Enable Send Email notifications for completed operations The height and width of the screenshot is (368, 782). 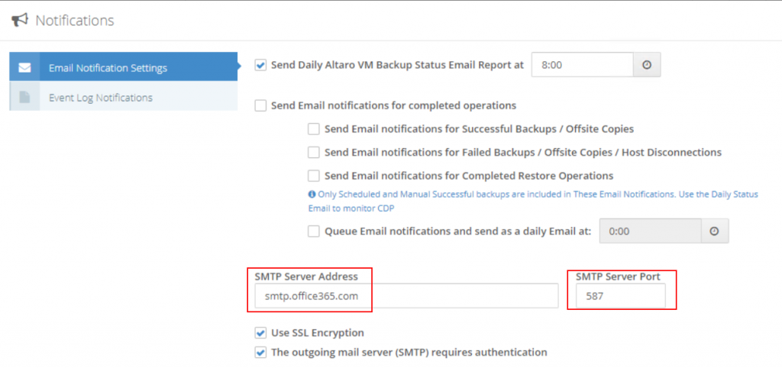[260, 105]
